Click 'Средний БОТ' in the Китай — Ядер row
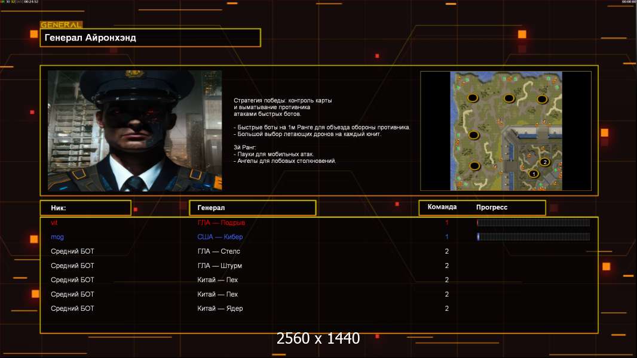 tap(72, 308)
